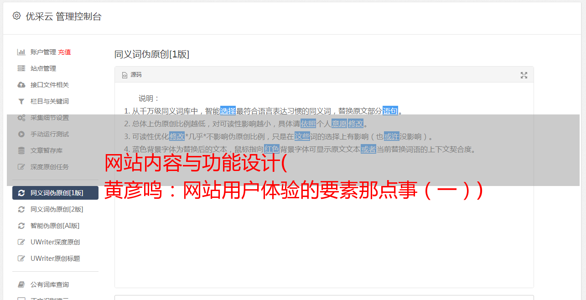Click the server icon next to 站点管理
586x300 pixels.
click(x=21, y=68)
